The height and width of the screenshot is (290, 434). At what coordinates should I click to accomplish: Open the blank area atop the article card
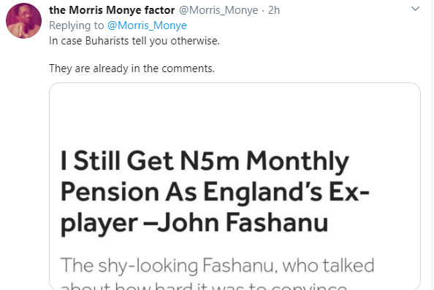point(235,114)
